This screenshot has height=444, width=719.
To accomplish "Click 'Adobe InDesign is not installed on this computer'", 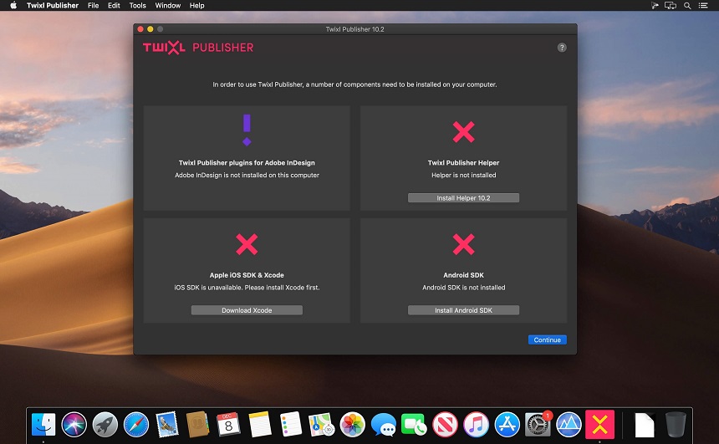I will pos(247,176).
